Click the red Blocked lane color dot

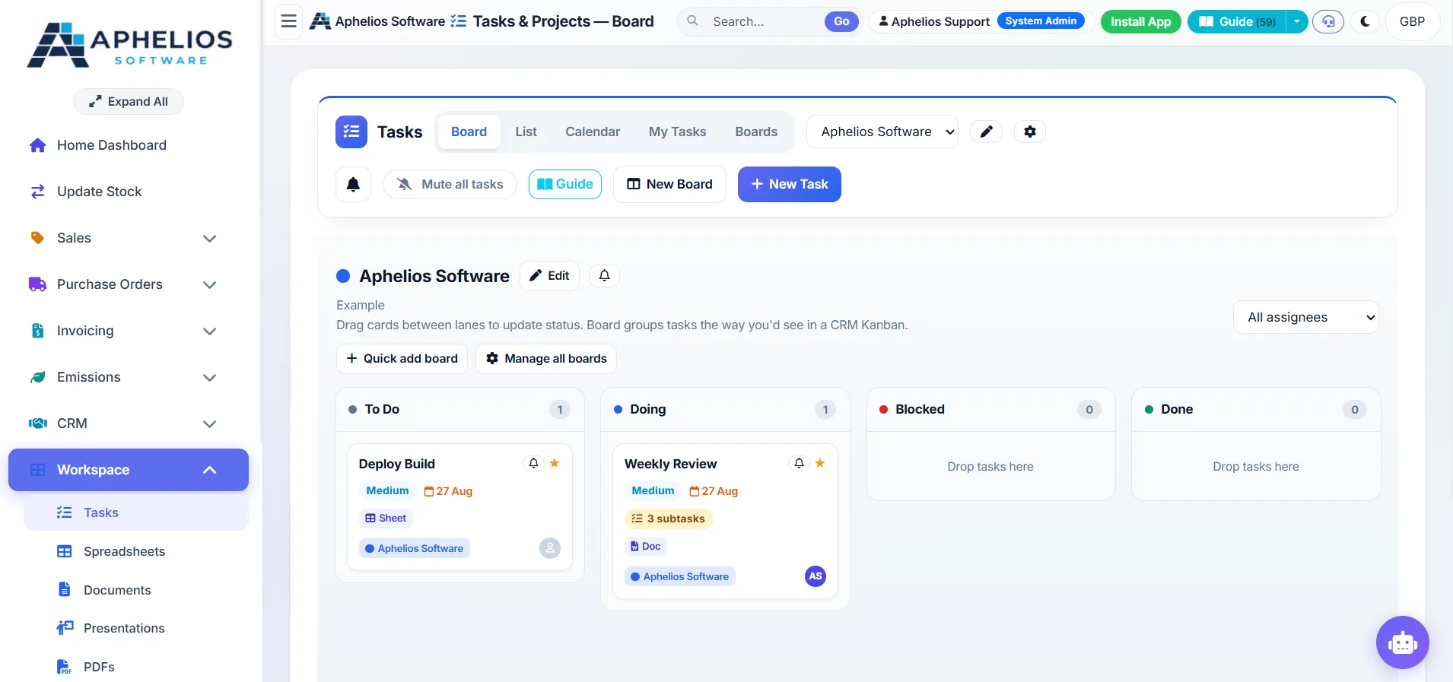[883, 409]
